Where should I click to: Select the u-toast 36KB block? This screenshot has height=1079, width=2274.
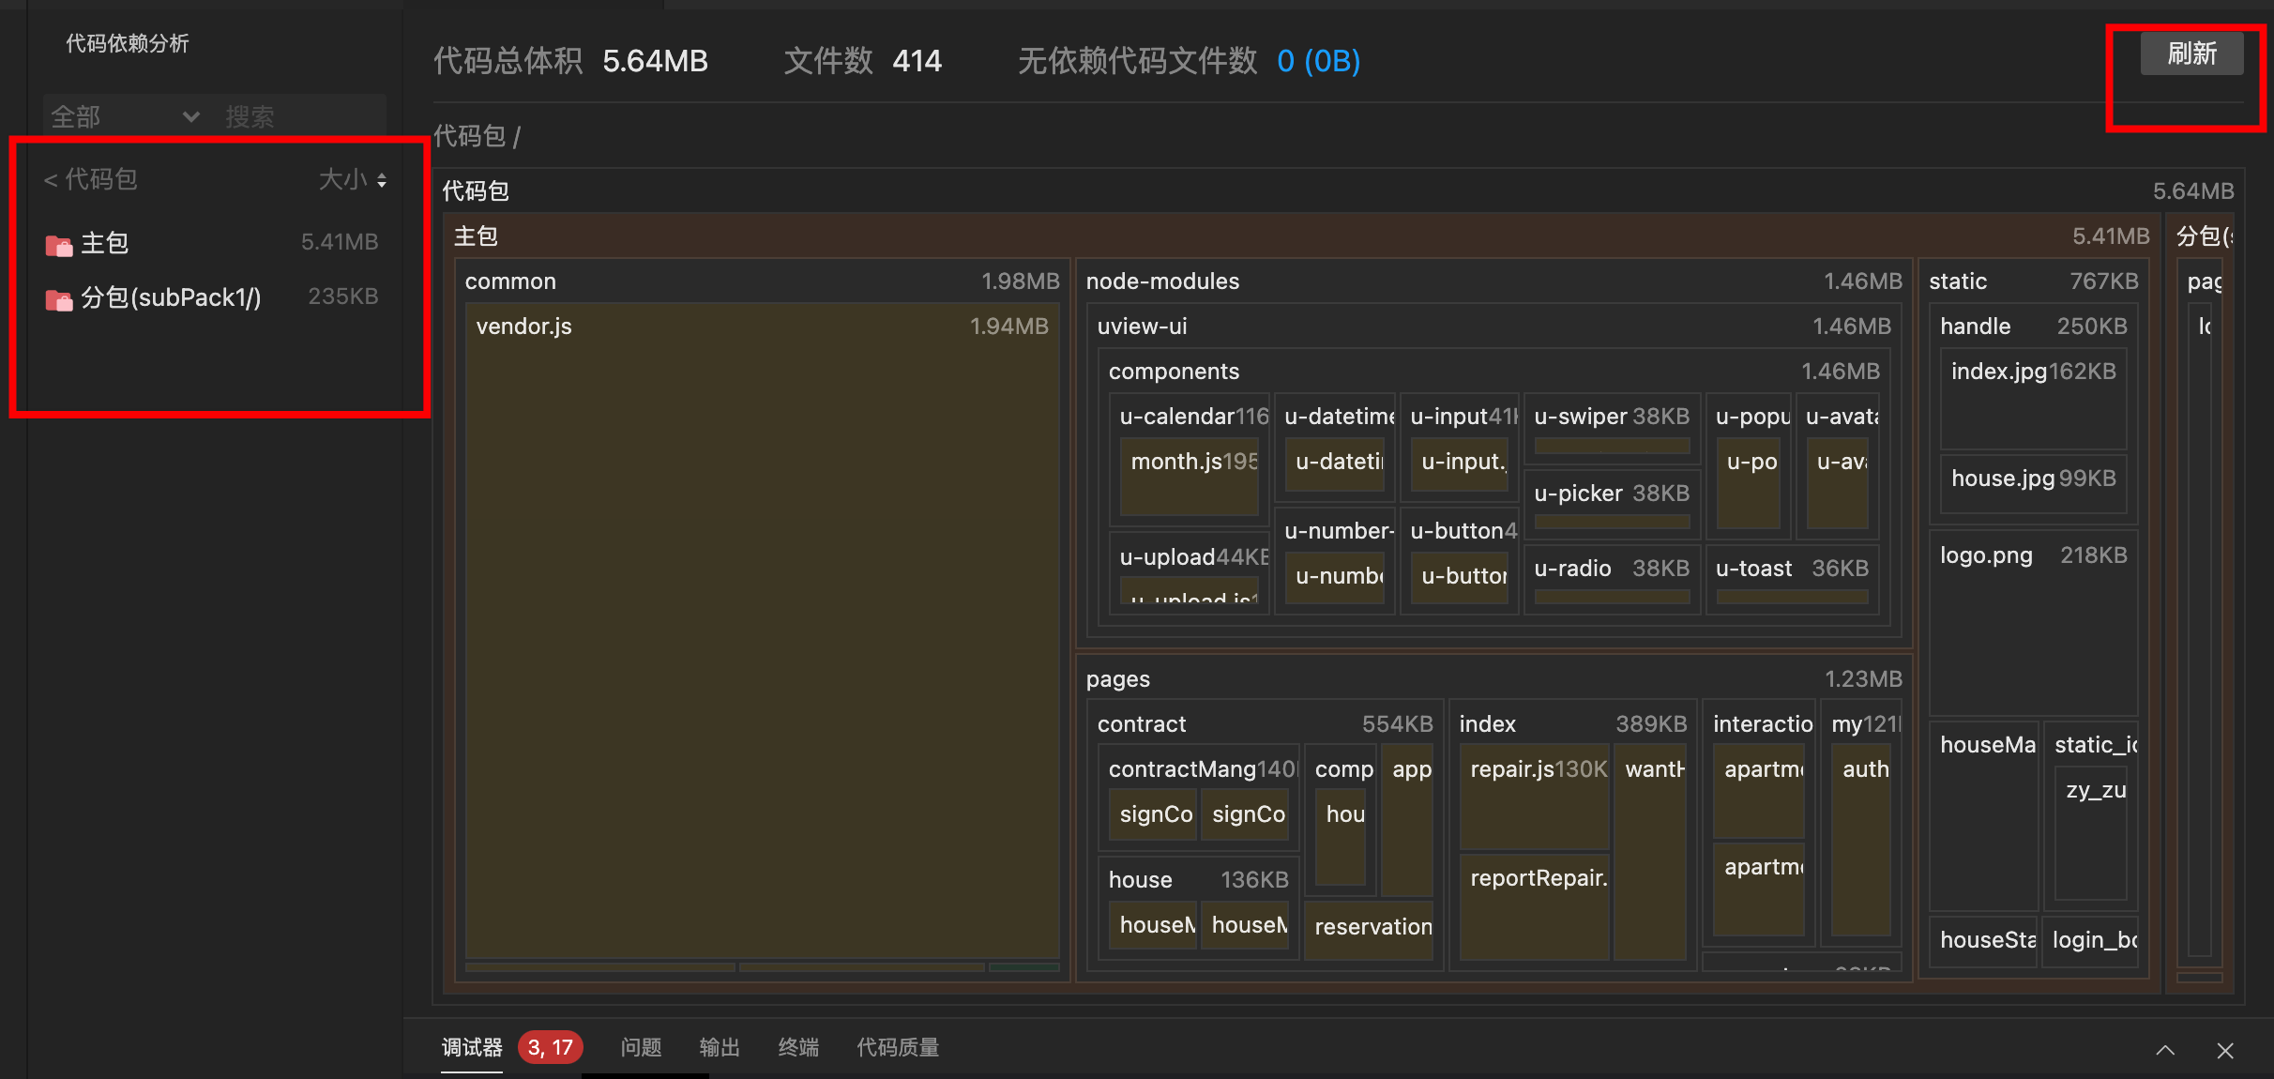(1792, 580)
